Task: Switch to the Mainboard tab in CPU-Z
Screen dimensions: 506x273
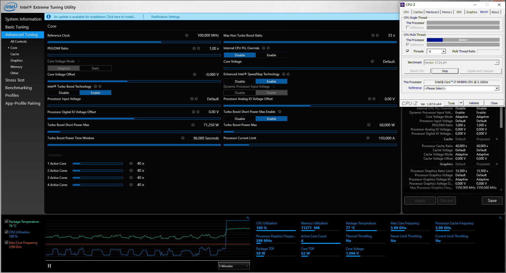Action: [x=432, y=12]
